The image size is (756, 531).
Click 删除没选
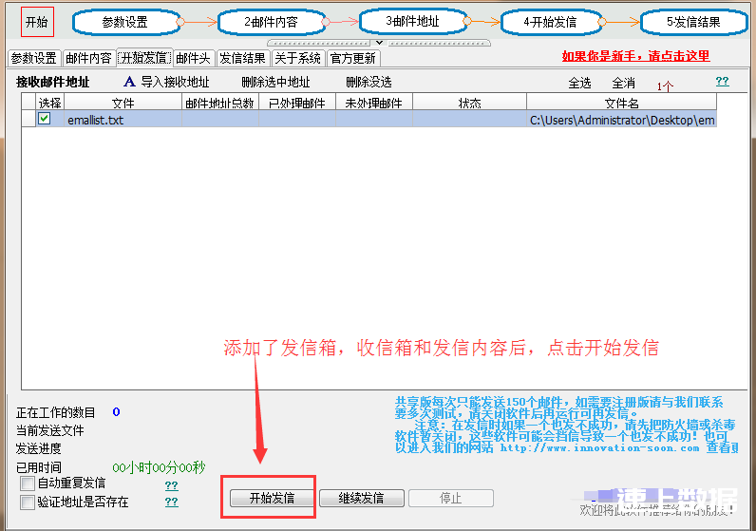pos(369,82)
